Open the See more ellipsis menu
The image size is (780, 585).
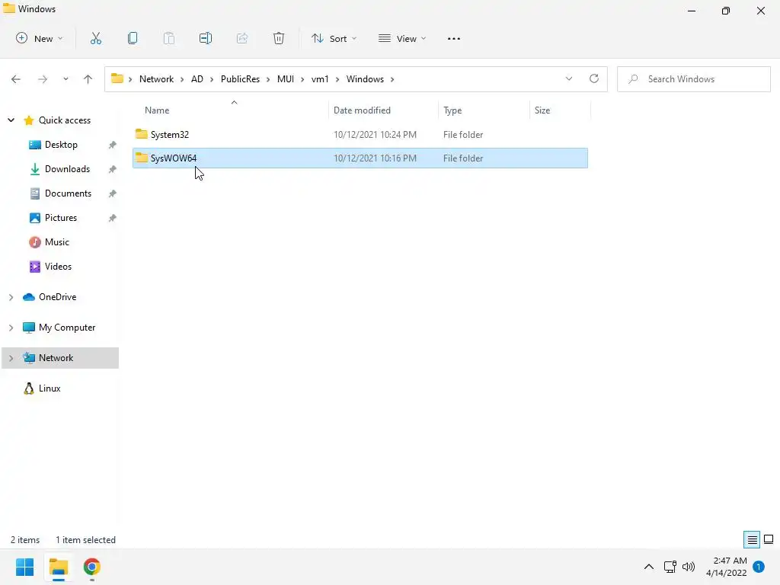(454, 38)
